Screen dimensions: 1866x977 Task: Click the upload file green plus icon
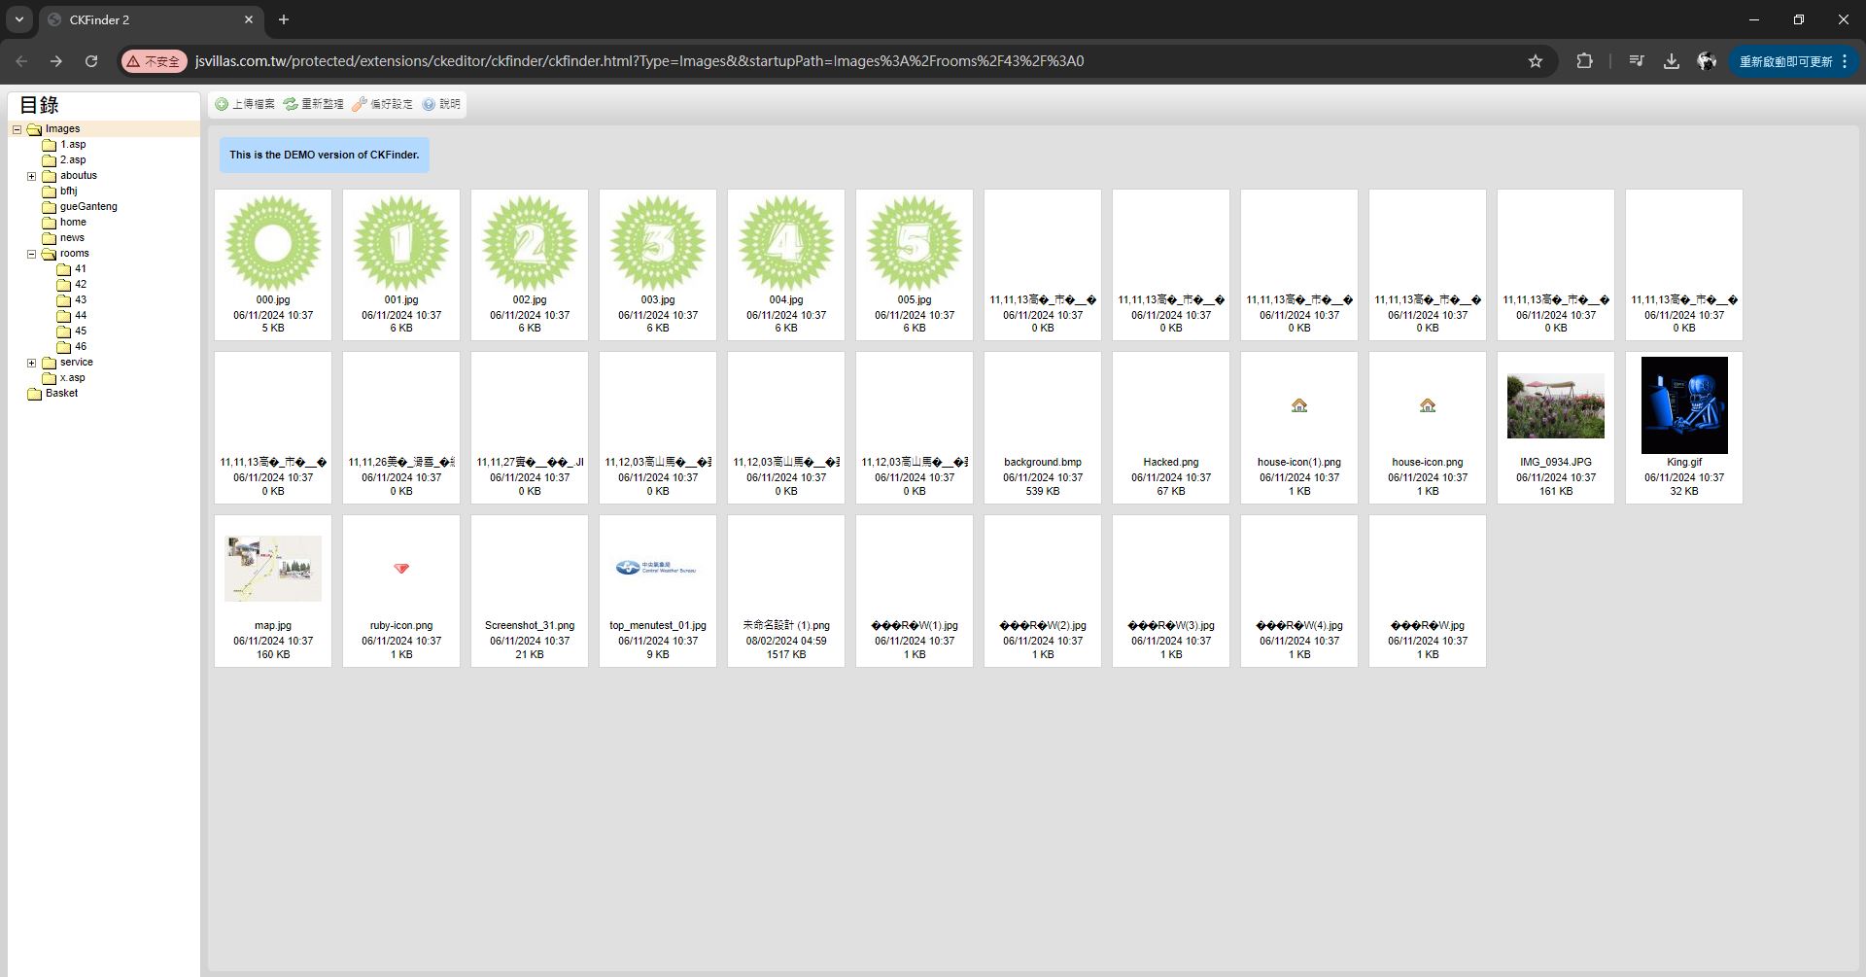tap(222, 104)
